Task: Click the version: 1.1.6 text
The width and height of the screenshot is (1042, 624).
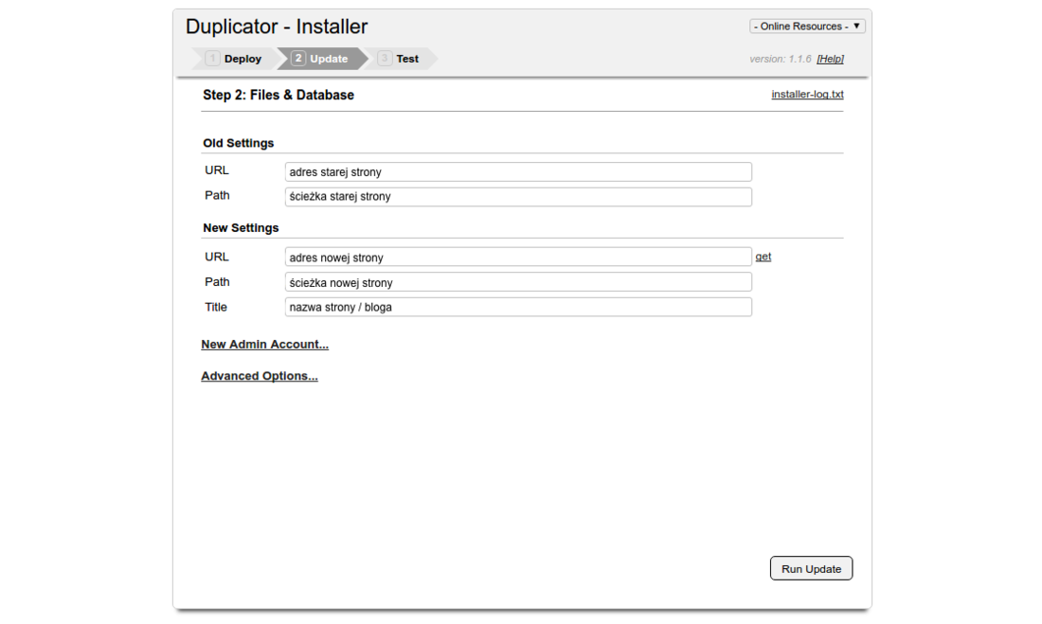Action: point(781,59)
